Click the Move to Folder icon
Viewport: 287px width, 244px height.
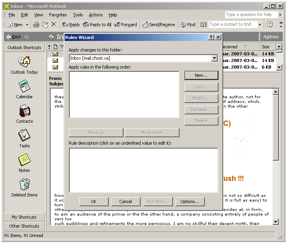[x=45, y=25]
